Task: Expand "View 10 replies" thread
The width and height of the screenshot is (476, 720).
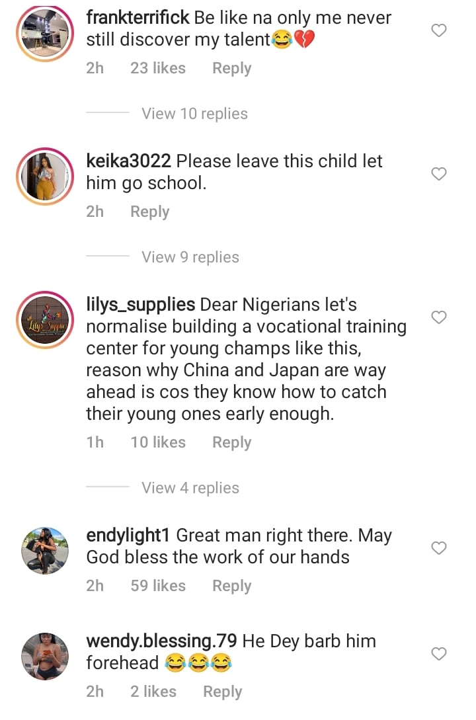Action: [x=194, y=114]
